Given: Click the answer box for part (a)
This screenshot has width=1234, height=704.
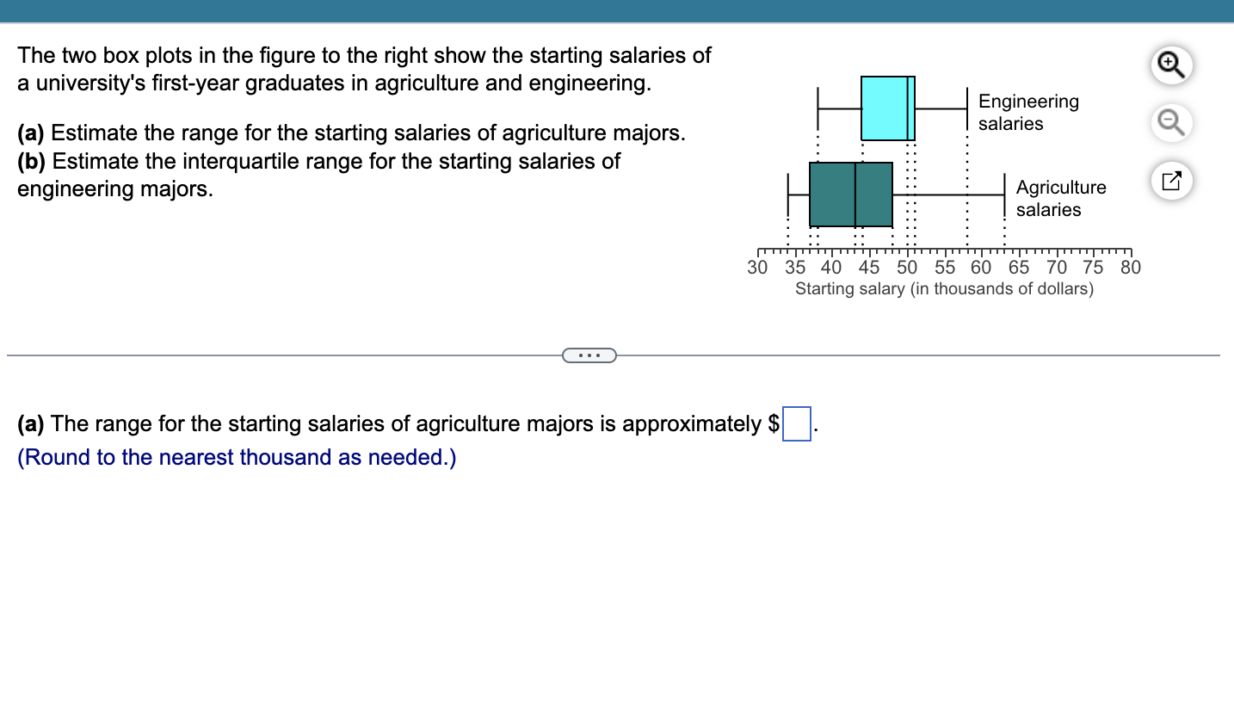Looking at the screenshot, I should point(794,423).
